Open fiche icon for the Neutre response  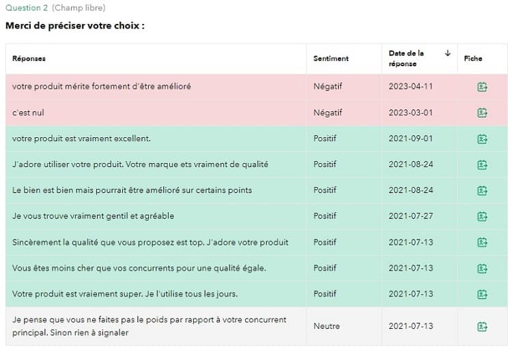pyautogui.click(x=482, y=327)
